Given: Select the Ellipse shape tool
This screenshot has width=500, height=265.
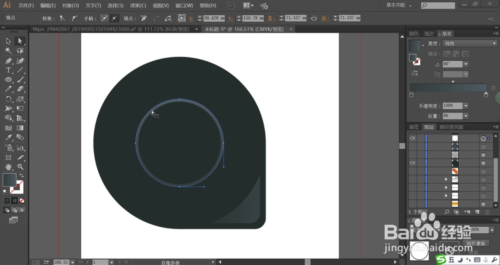Looking at the screenshot, I should tap(8, 79).
